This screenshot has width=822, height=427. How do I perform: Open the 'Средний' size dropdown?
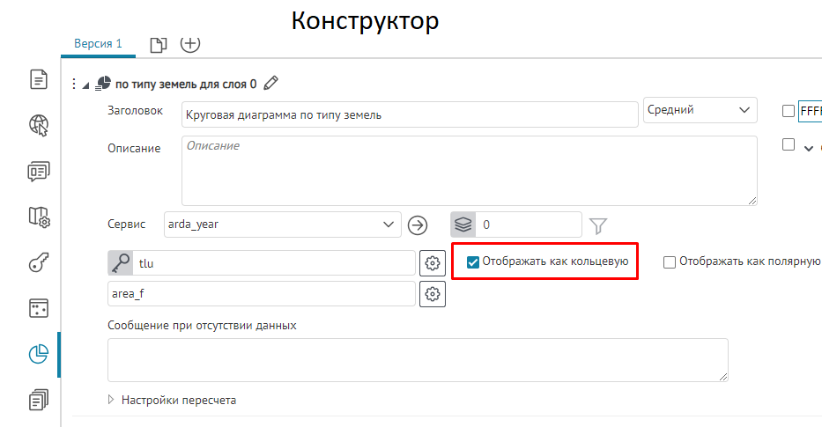(700, 110)
